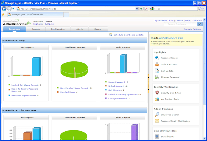This screenshot has width=207, height=141.
Task: Click the page vertical scrollbar down arrow
Action: click(204, 138)
